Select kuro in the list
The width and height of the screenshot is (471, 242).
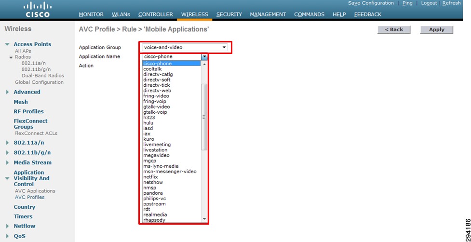[171, 139]
